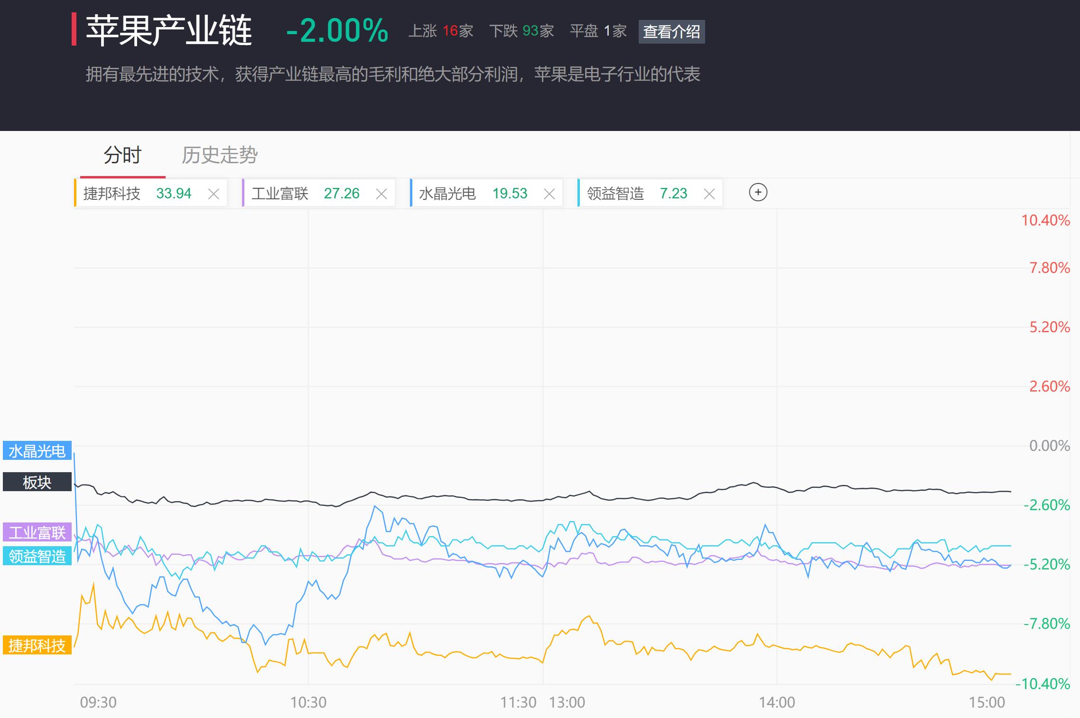The height and width of the screenshot is (718, 1080).
Task: Select the 工业富联 27.26 stock chip
Action: click(x=305, y=194)
